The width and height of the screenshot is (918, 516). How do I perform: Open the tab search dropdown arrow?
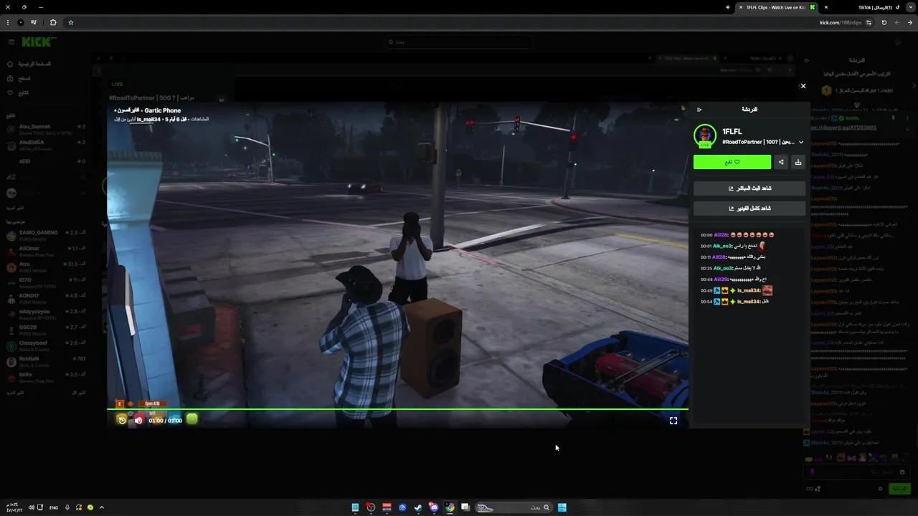tap(912, 7)
